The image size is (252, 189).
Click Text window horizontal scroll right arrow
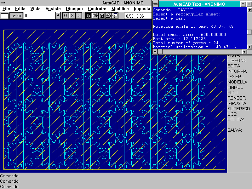click(244, 52)
